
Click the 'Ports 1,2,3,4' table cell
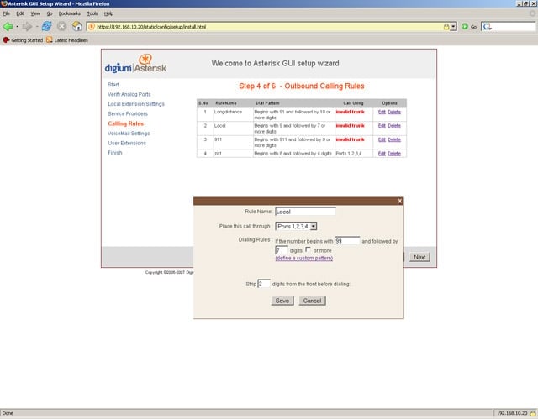[354, 154]
